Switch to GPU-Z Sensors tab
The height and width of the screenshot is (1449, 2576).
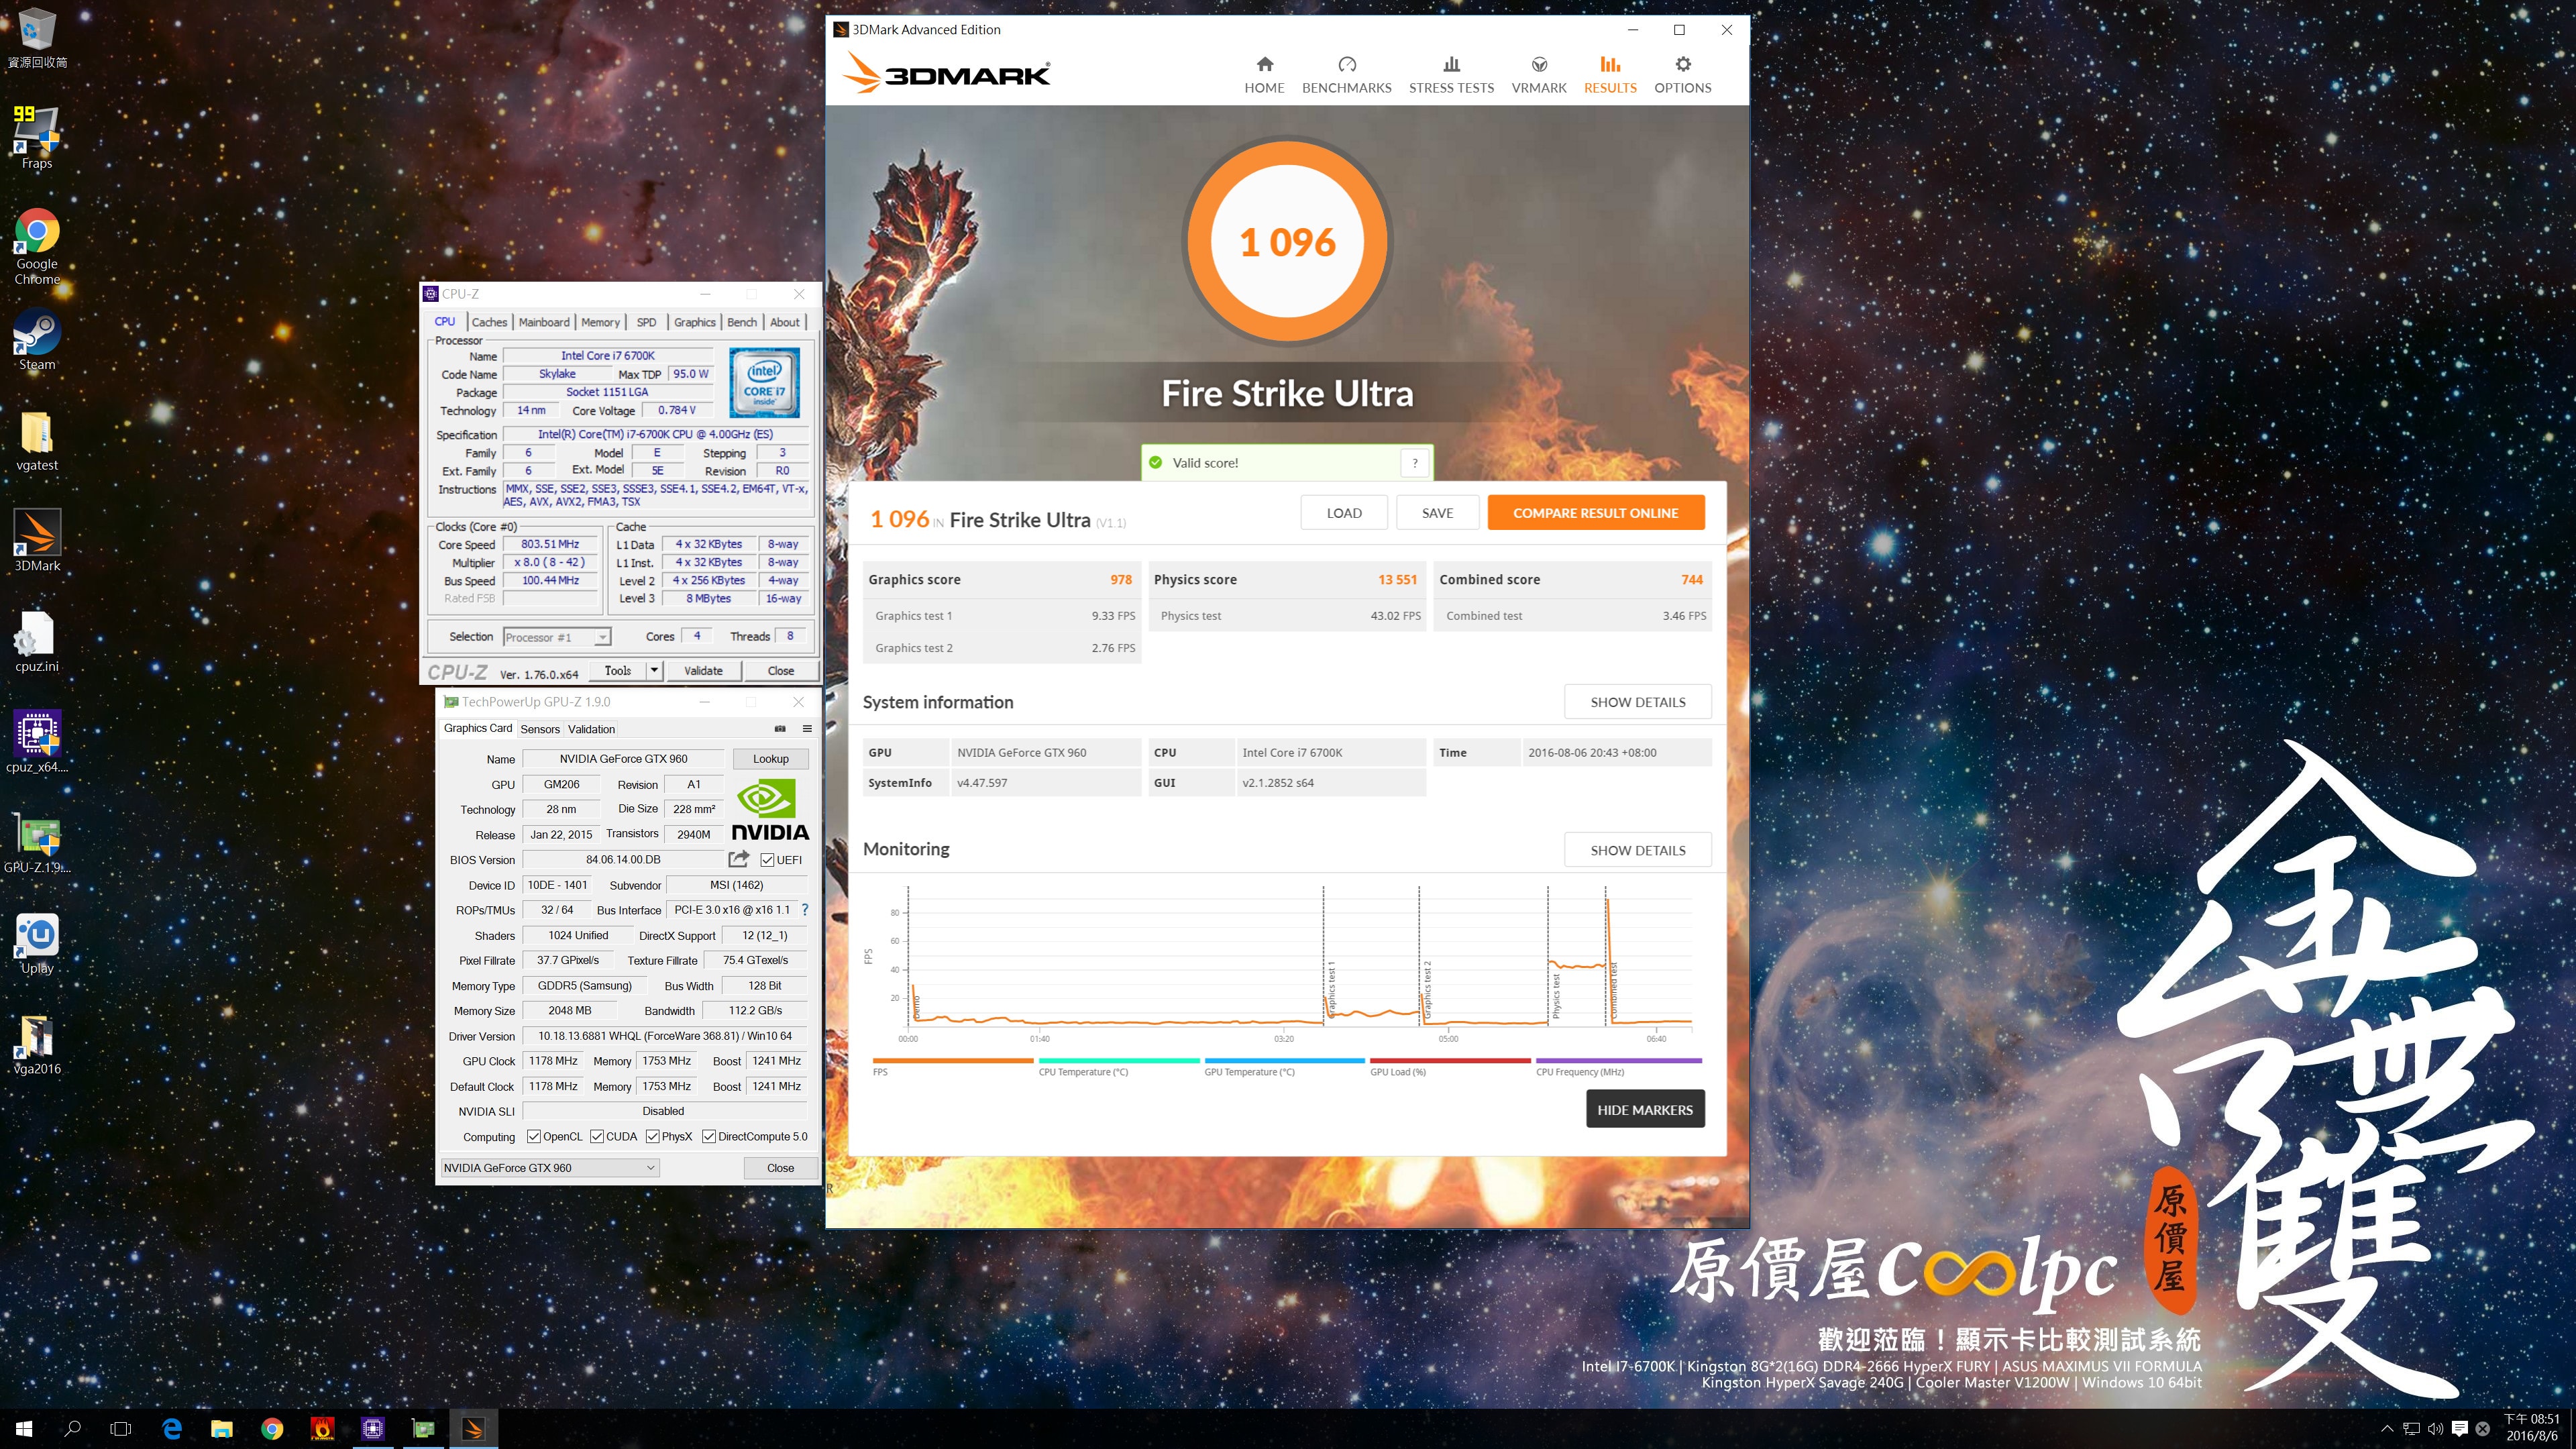540,729
